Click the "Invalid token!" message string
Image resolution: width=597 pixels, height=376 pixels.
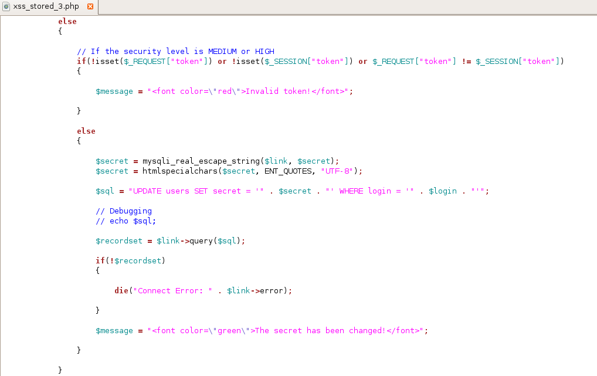pos(248,92)
